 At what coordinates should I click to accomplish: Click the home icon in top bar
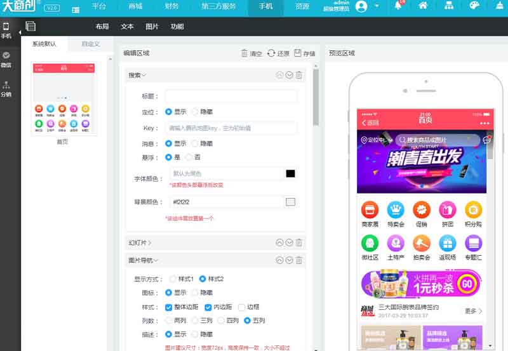pos(423,6)
